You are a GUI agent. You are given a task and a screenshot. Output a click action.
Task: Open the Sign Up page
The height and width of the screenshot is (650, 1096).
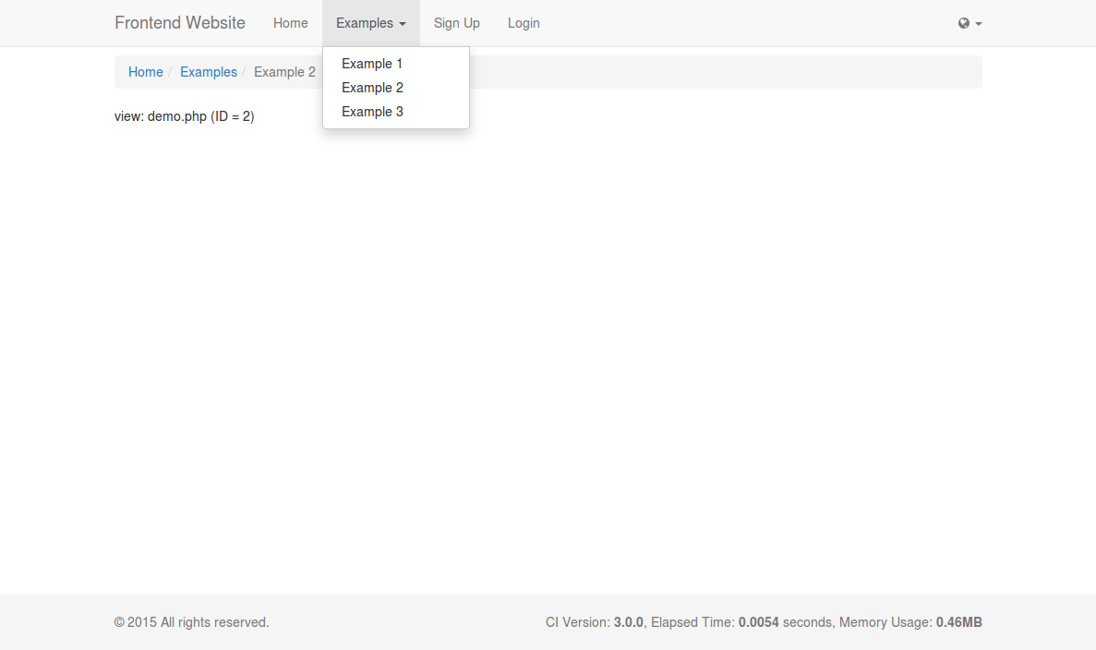point(456,23)
